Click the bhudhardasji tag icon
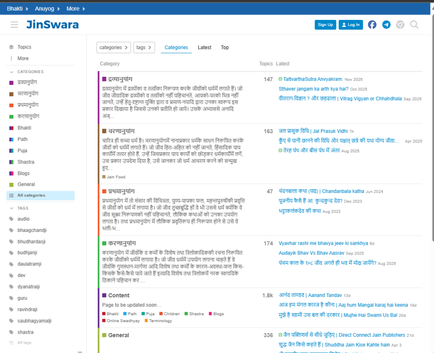This screenshot has width=434, height=353. point(11,241)
